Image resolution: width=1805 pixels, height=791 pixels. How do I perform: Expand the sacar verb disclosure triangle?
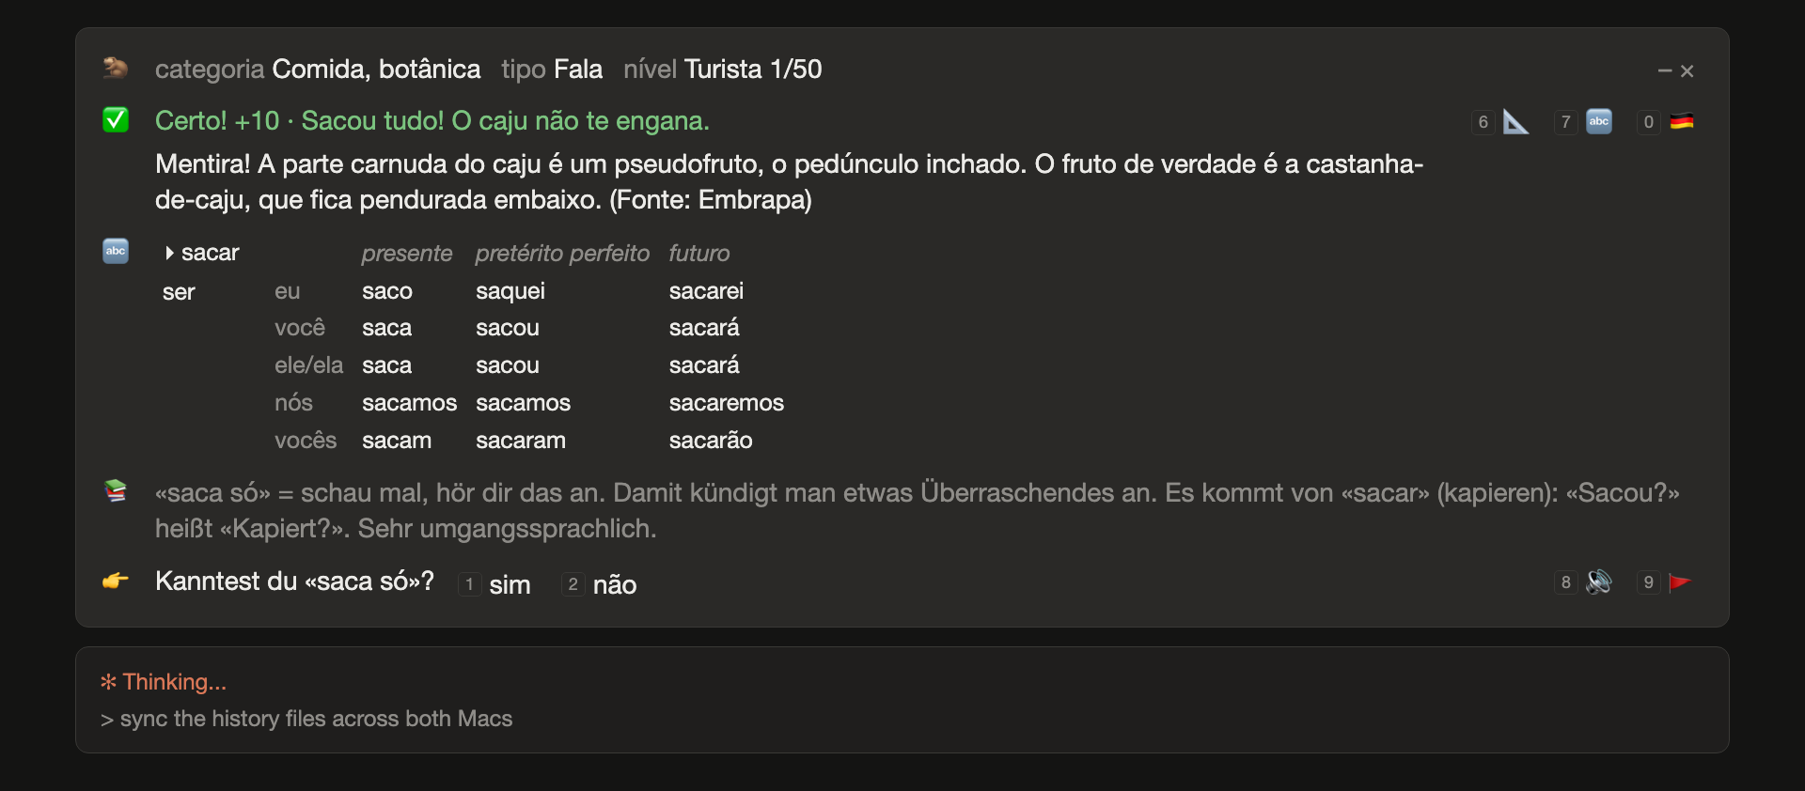click(169, 253)
